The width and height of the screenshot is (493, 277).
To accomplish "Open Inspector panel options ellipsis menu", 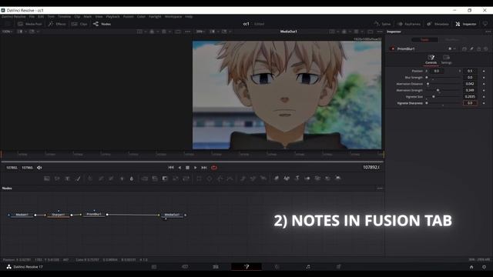I will pyautogui.click(x=488, y=32).
